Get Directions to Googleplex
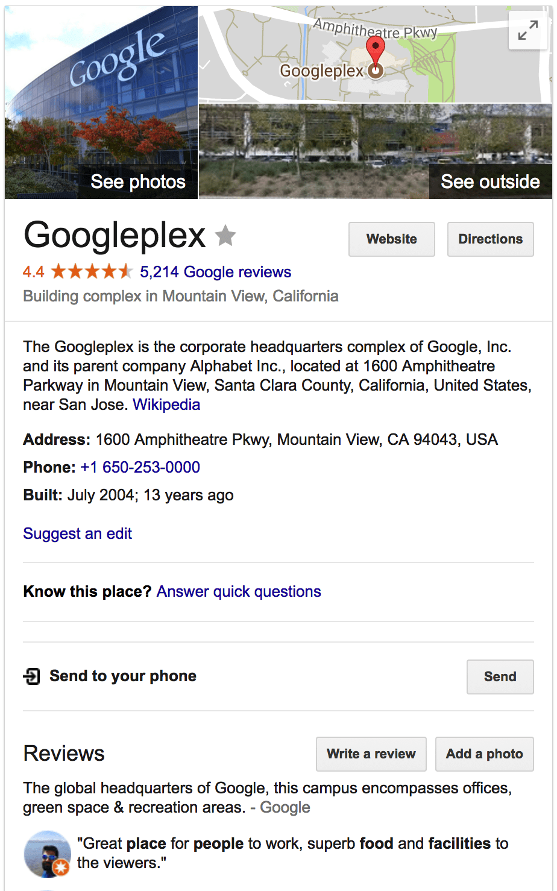 (x=491, y=239)
